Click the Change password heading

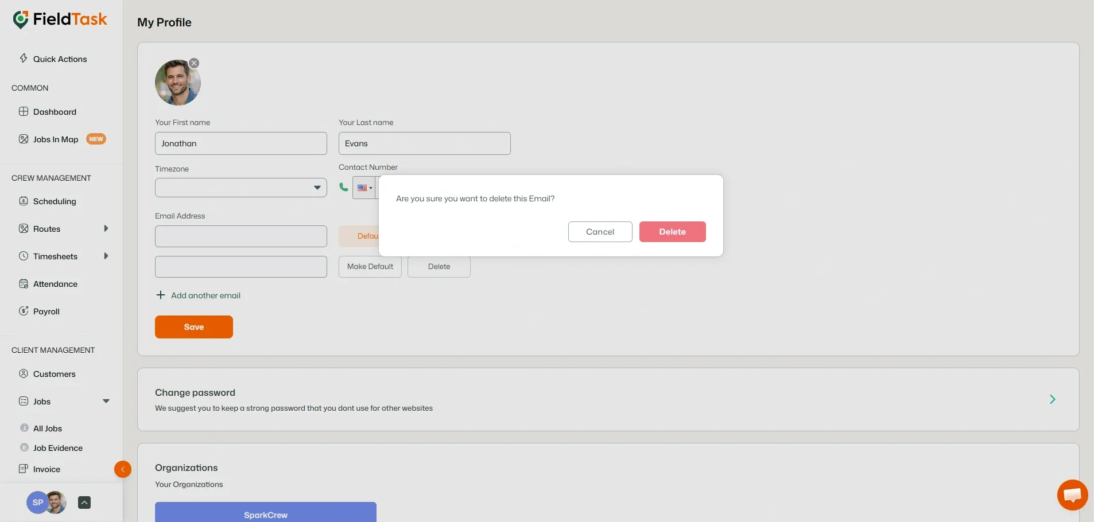[x=195, y=392]
